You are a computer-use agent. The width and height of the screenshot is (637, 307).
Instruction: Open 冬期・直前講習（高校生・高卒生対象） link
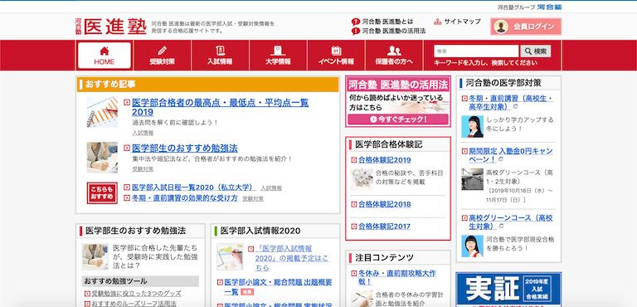[511, 102]
